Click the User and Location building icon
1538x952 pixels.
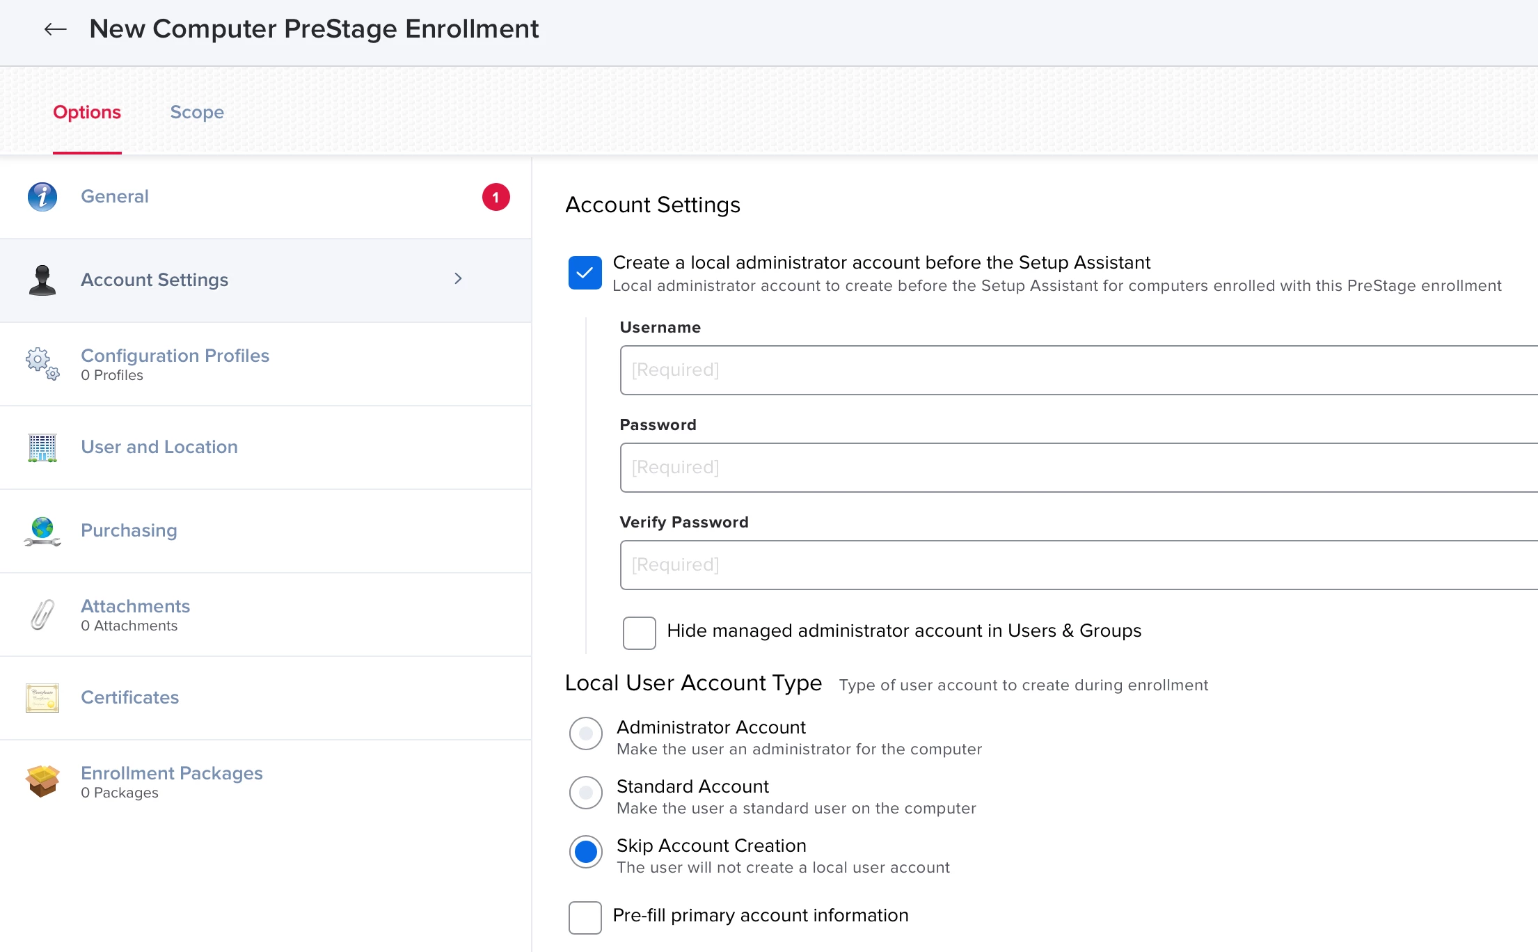coord(42,447)
